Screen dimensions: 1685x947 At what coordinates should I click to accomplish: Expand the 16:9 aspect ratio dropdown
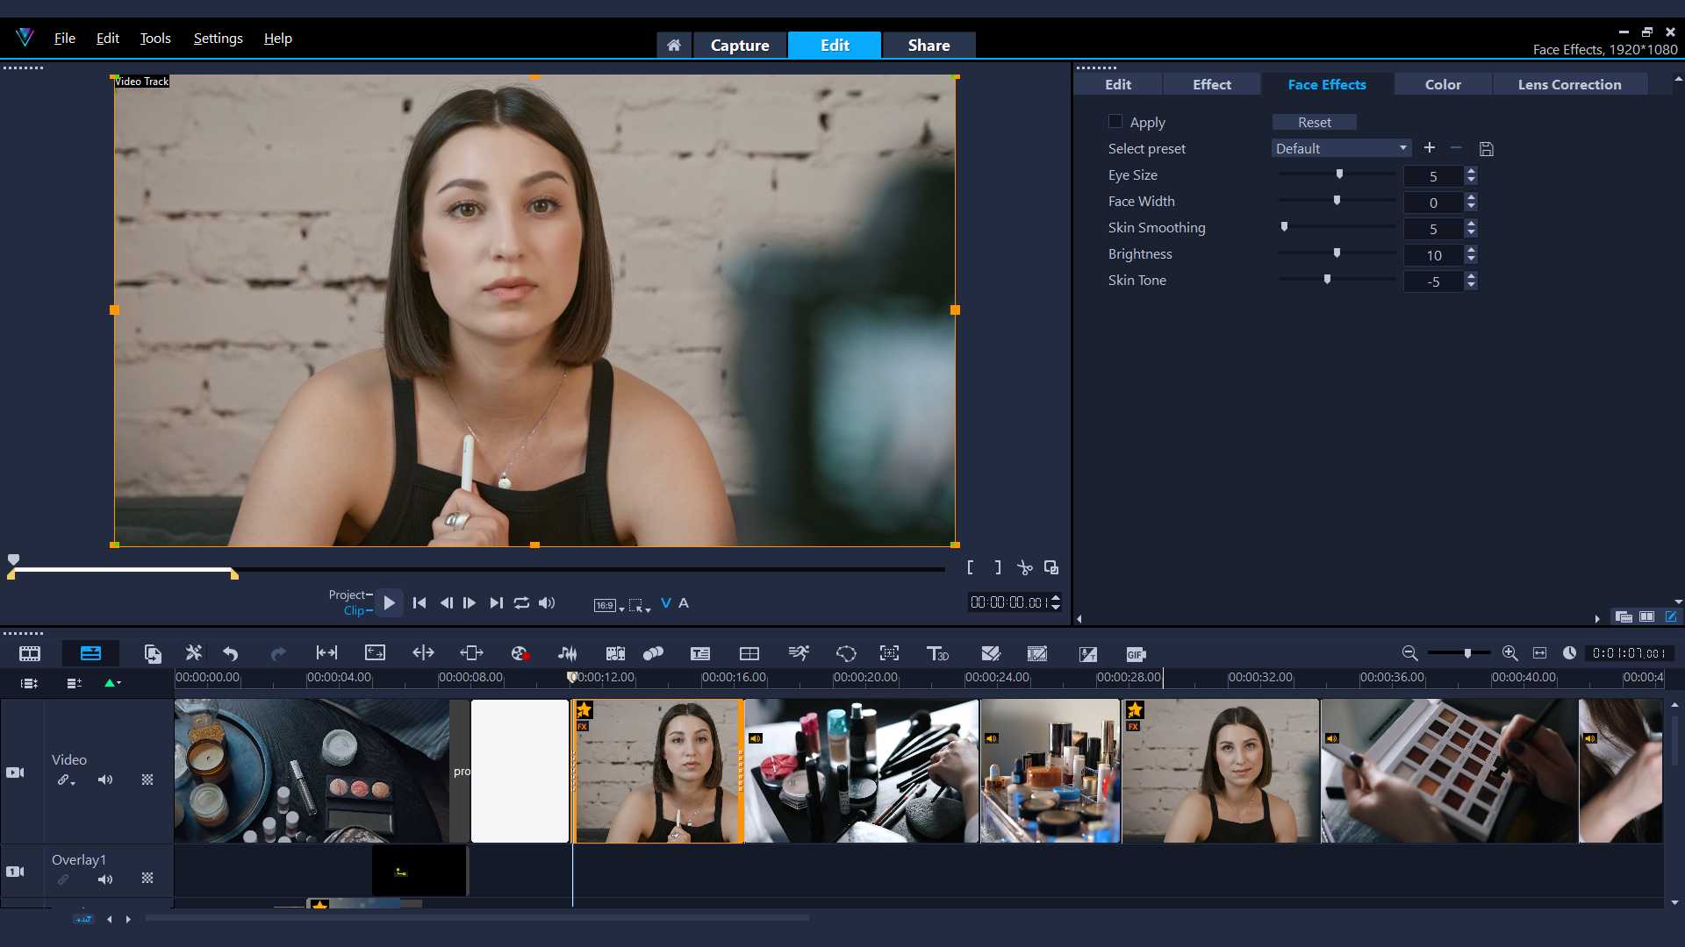tap(609, 605)
